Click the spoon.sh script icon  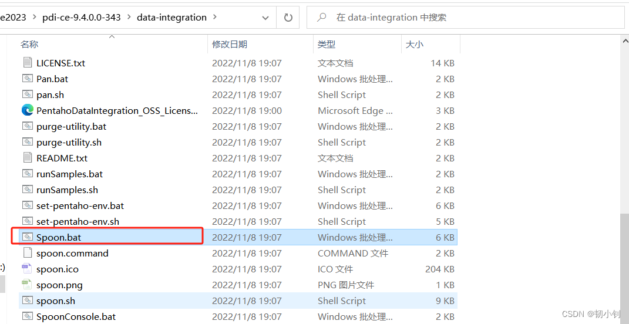[x=27, y=301]
